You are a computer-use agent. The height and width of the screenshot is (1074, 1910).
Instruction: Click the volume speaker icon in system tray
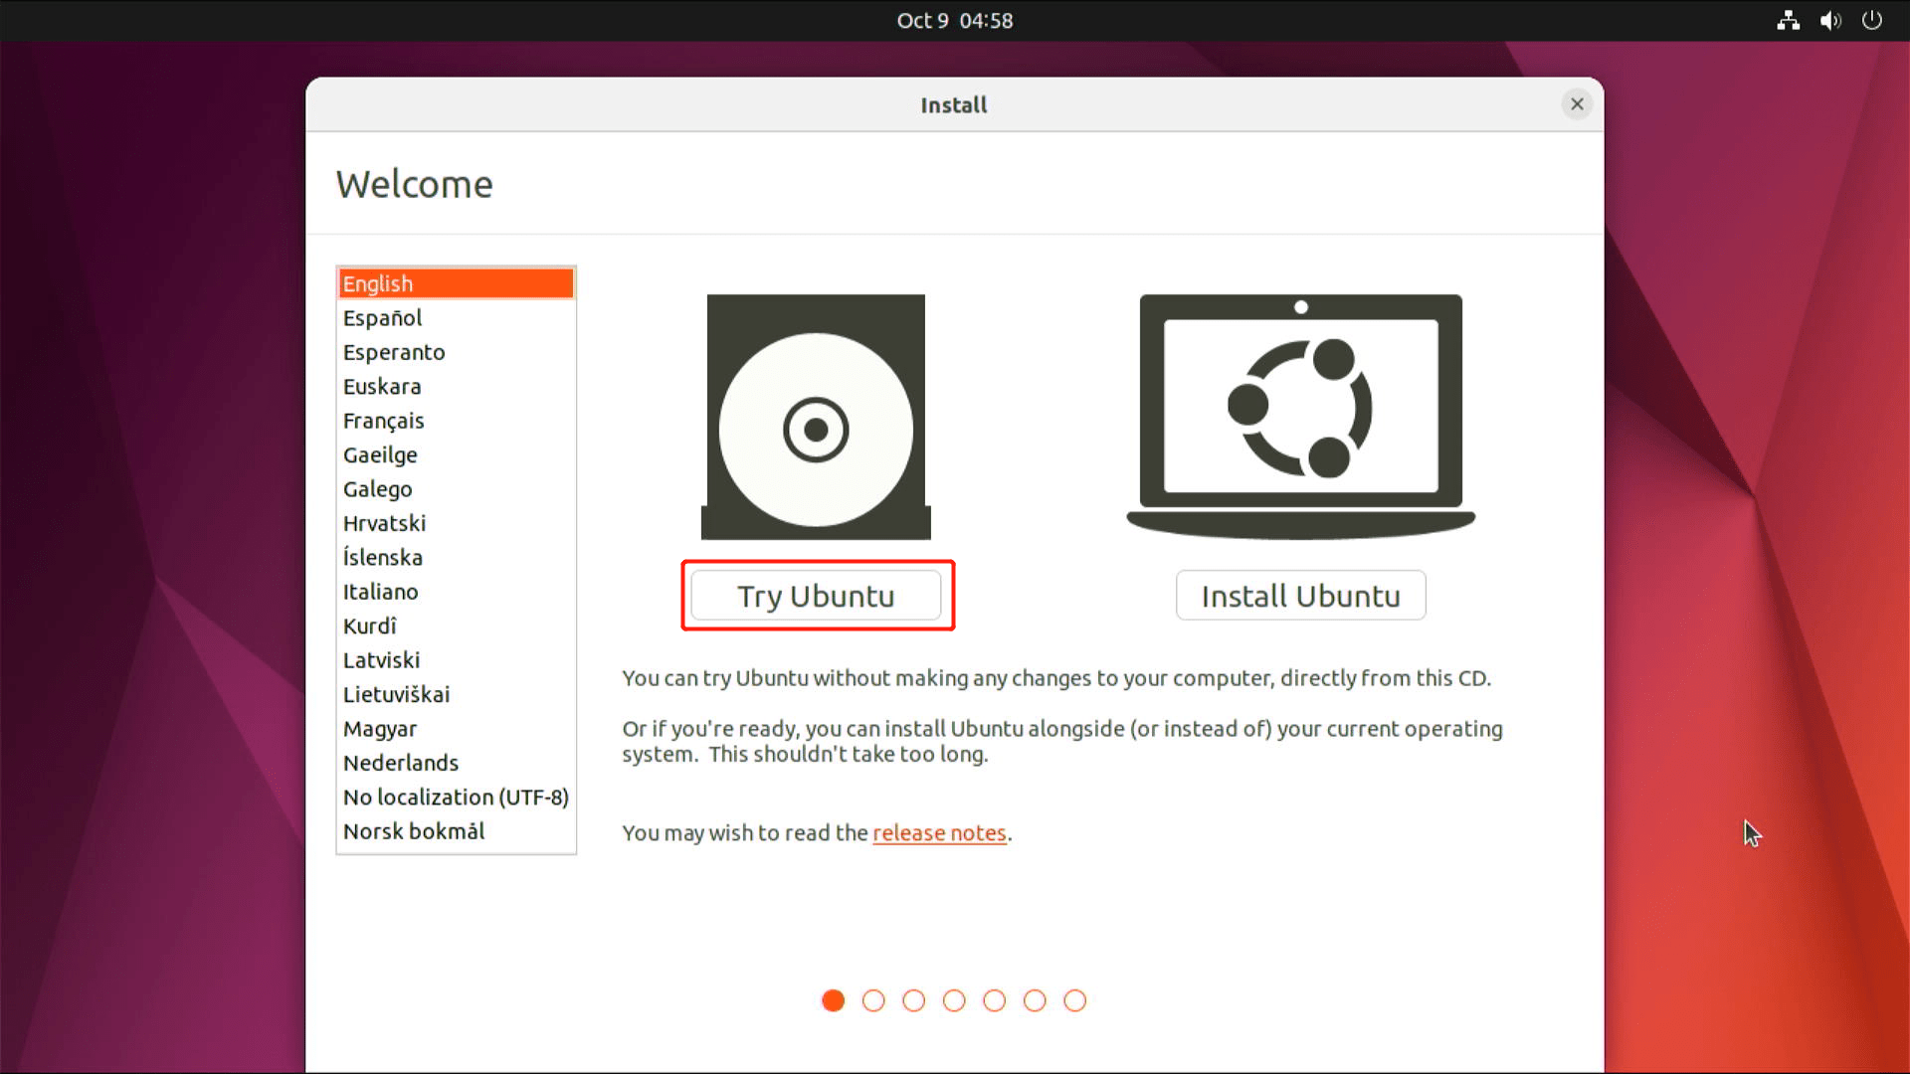pos(1830,20)
